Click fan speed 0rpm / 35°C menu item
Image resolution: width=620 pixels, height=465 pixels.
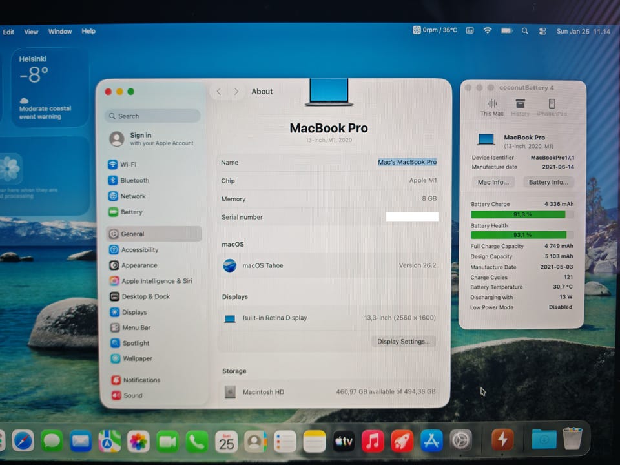435,30
